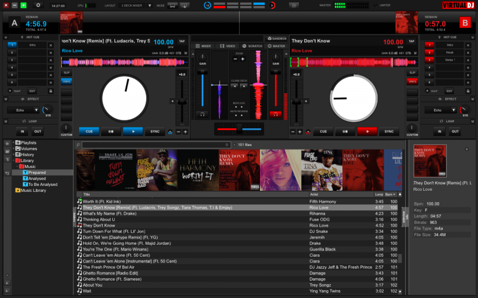Expand the Playlists tree node
The height and width of the screenshot is (298, 478).
pos(13,142)
